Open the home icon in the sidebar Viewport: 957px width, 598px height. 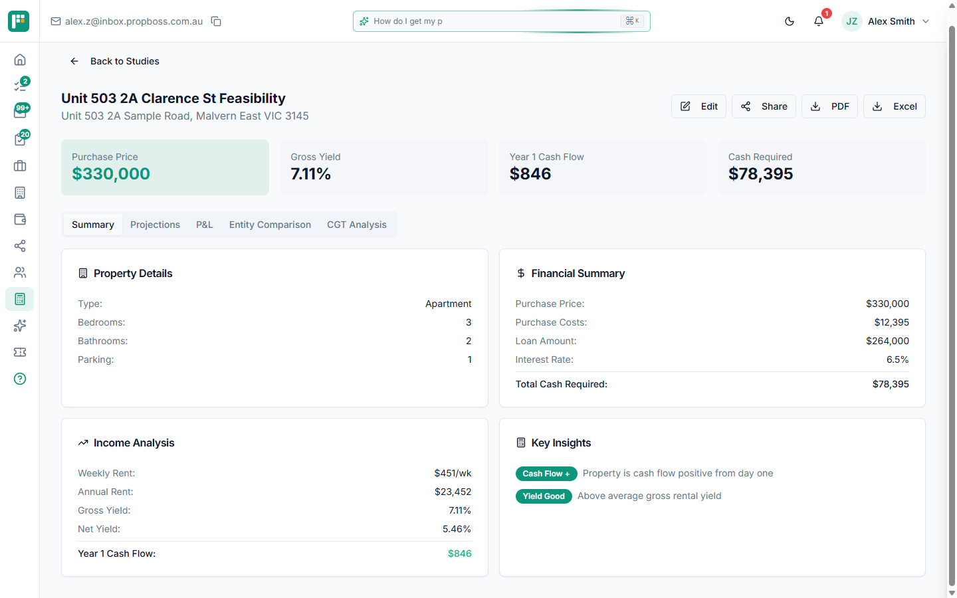point(20,60)
